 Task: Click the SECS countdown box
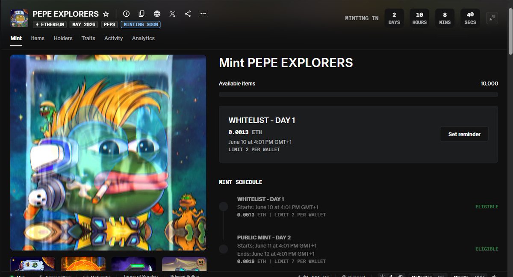[470, 18]
